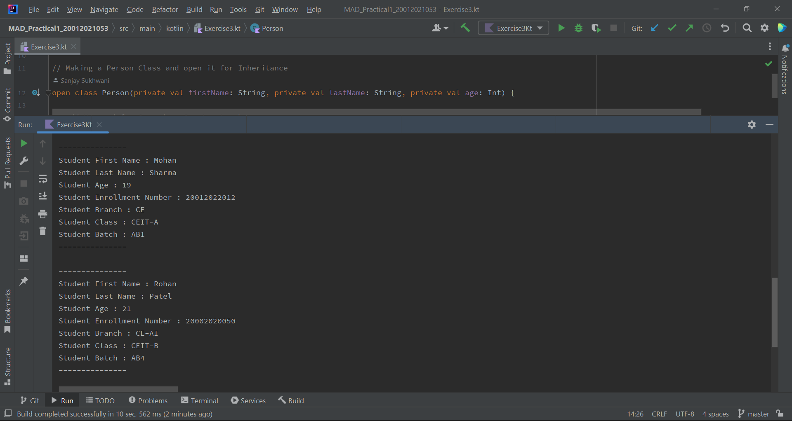This screenshot has height=421, width=792.
Task: Debug Exercise3Kt using the bug icon
Action: click(x=578, y=28)
